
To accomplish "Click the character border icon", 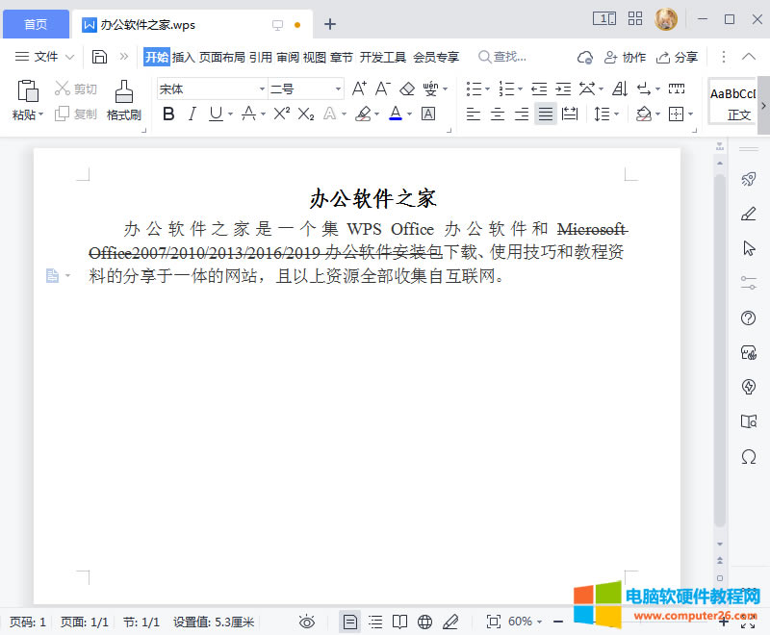I will pyautogui.click(x=426, y=114).
